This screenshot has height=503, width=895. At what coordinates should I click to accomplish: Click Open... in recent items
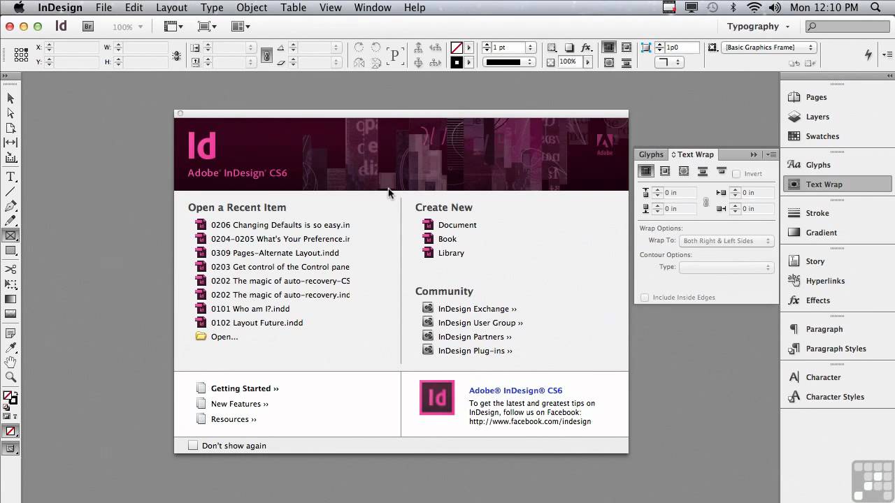tap(224, 337)
